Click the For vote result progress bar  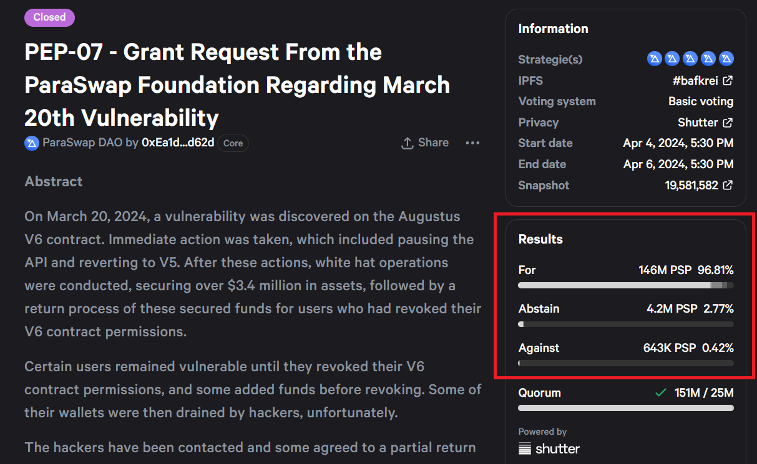[x=626, y=285]
